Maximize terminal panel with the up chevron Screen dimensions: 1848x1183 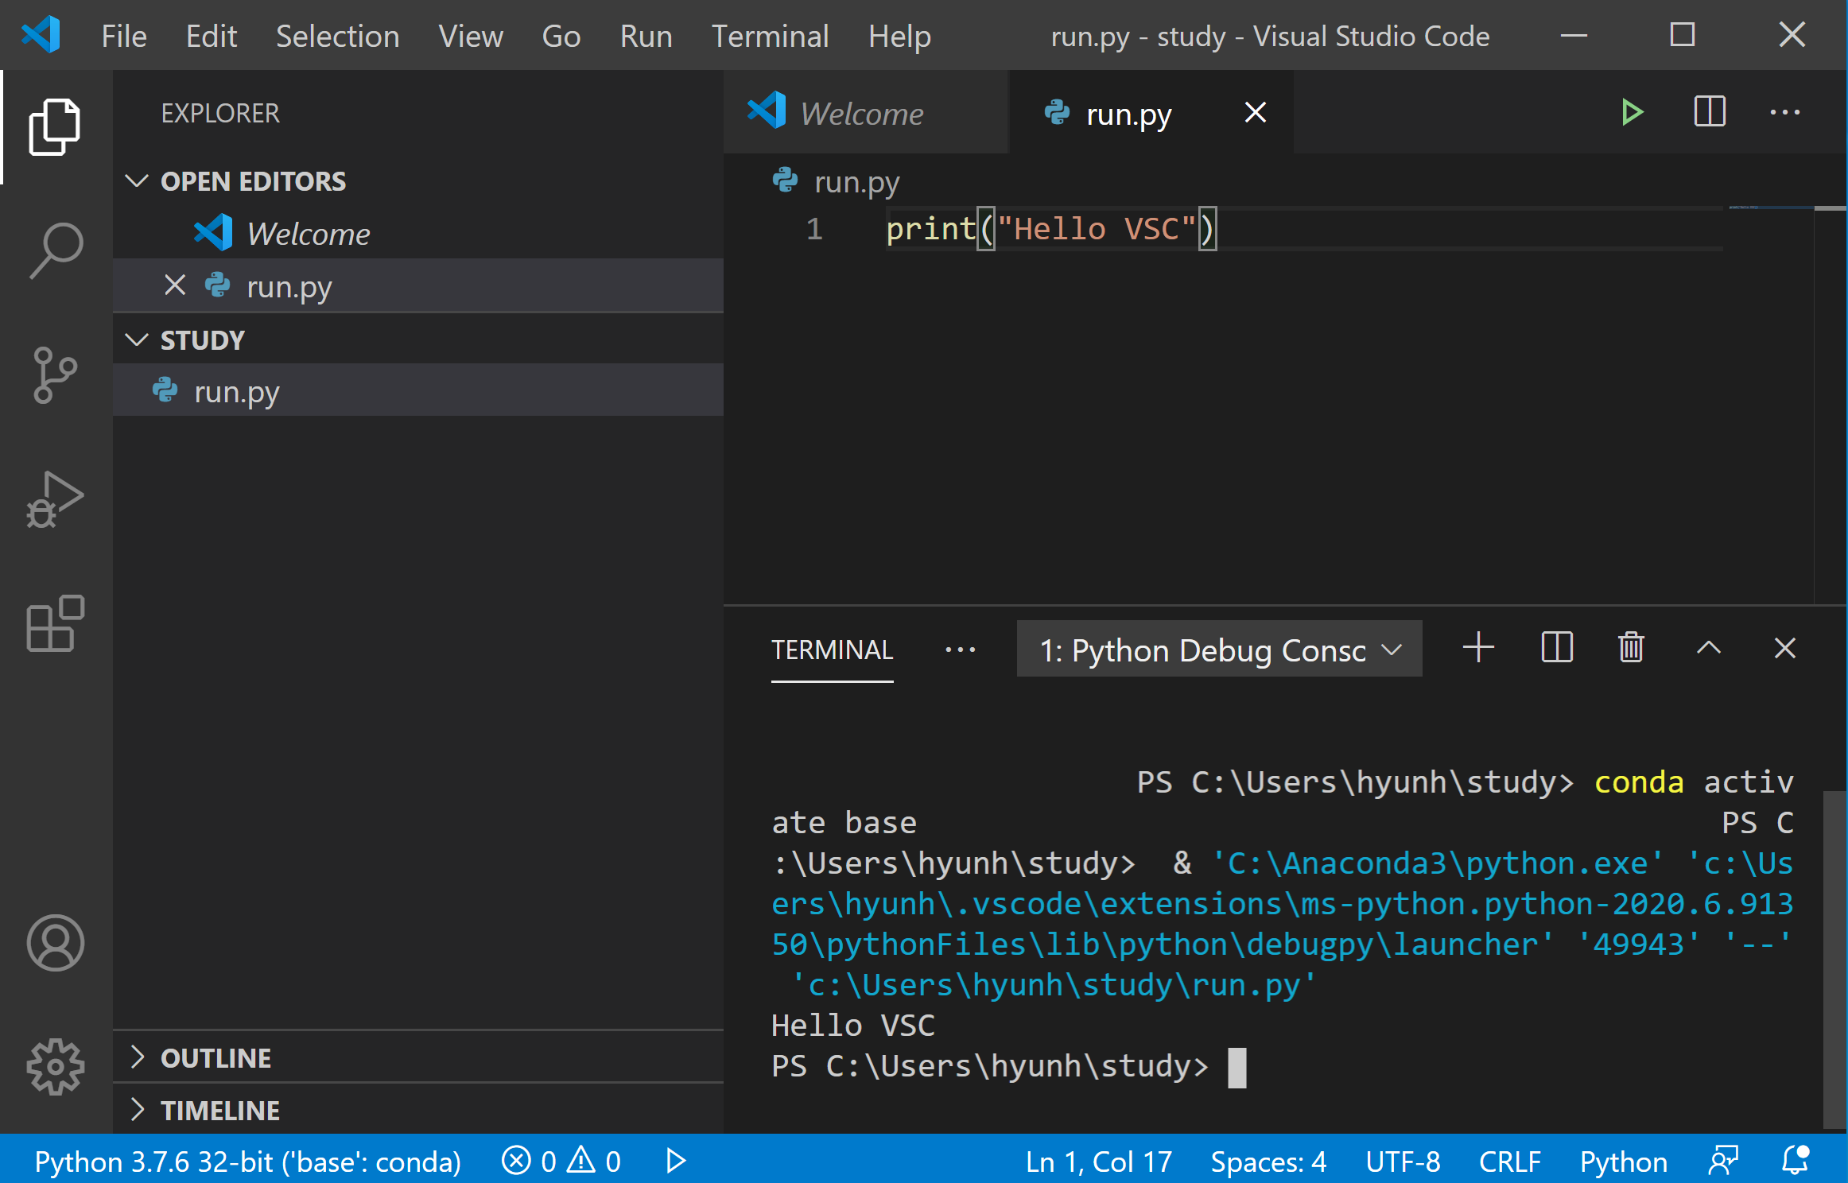(1708, 649)
